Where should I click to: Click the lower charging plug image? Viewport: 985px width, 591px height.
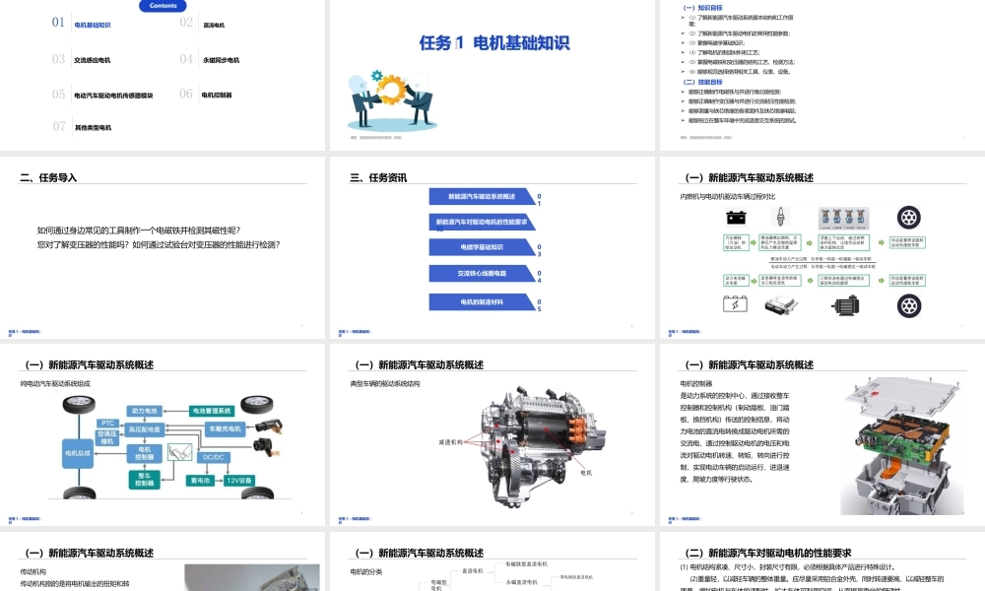click(x=264, y=446)
